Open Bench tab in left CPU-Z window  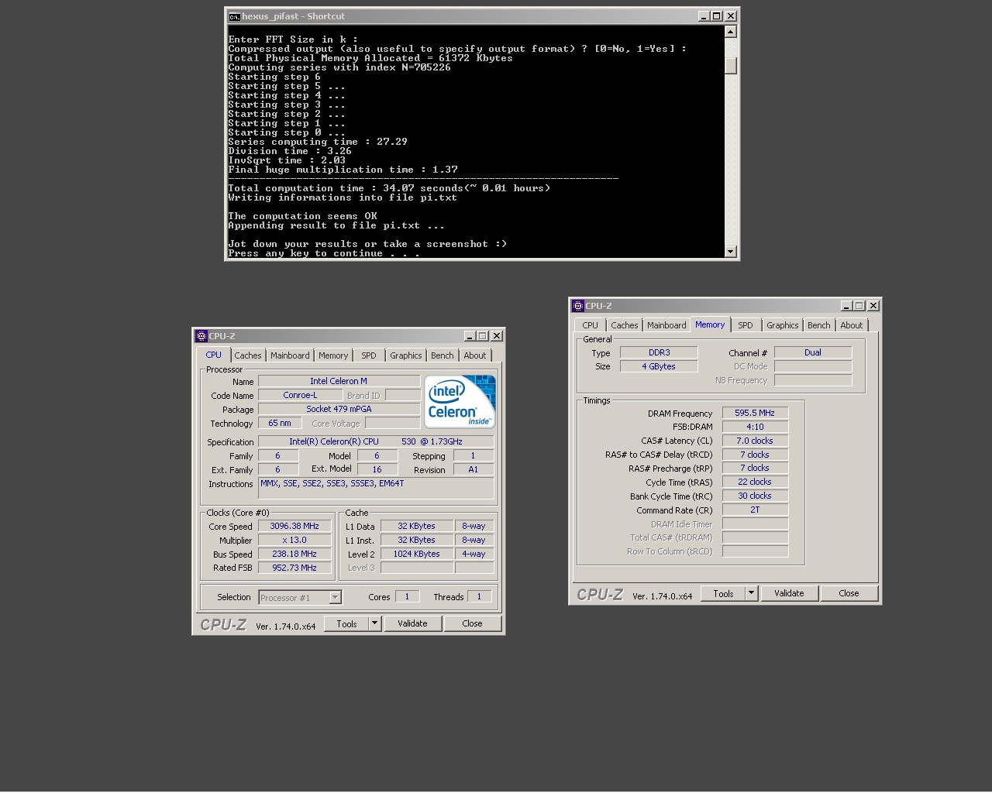pos(443,355)
